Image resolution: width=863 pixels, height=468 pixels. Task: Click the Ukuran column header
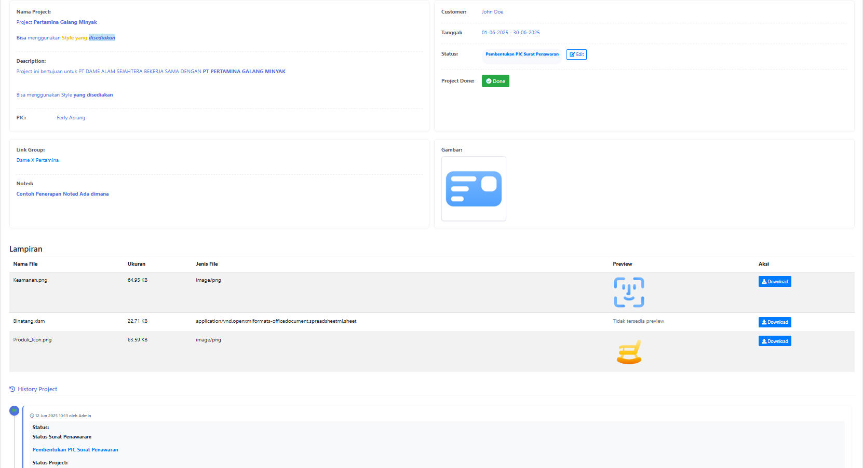point(137,264)
